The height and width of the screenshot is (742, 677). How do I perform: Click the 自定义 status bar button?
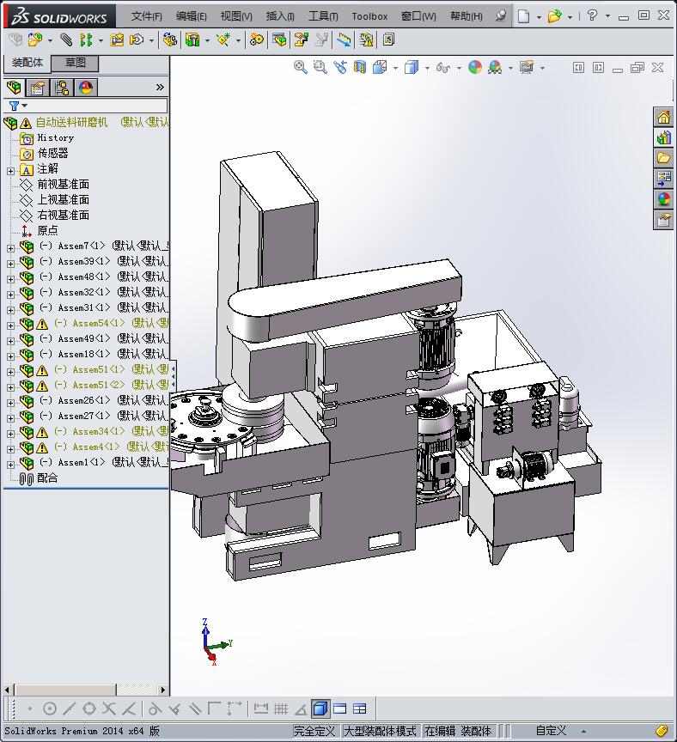tap(551, 731)
